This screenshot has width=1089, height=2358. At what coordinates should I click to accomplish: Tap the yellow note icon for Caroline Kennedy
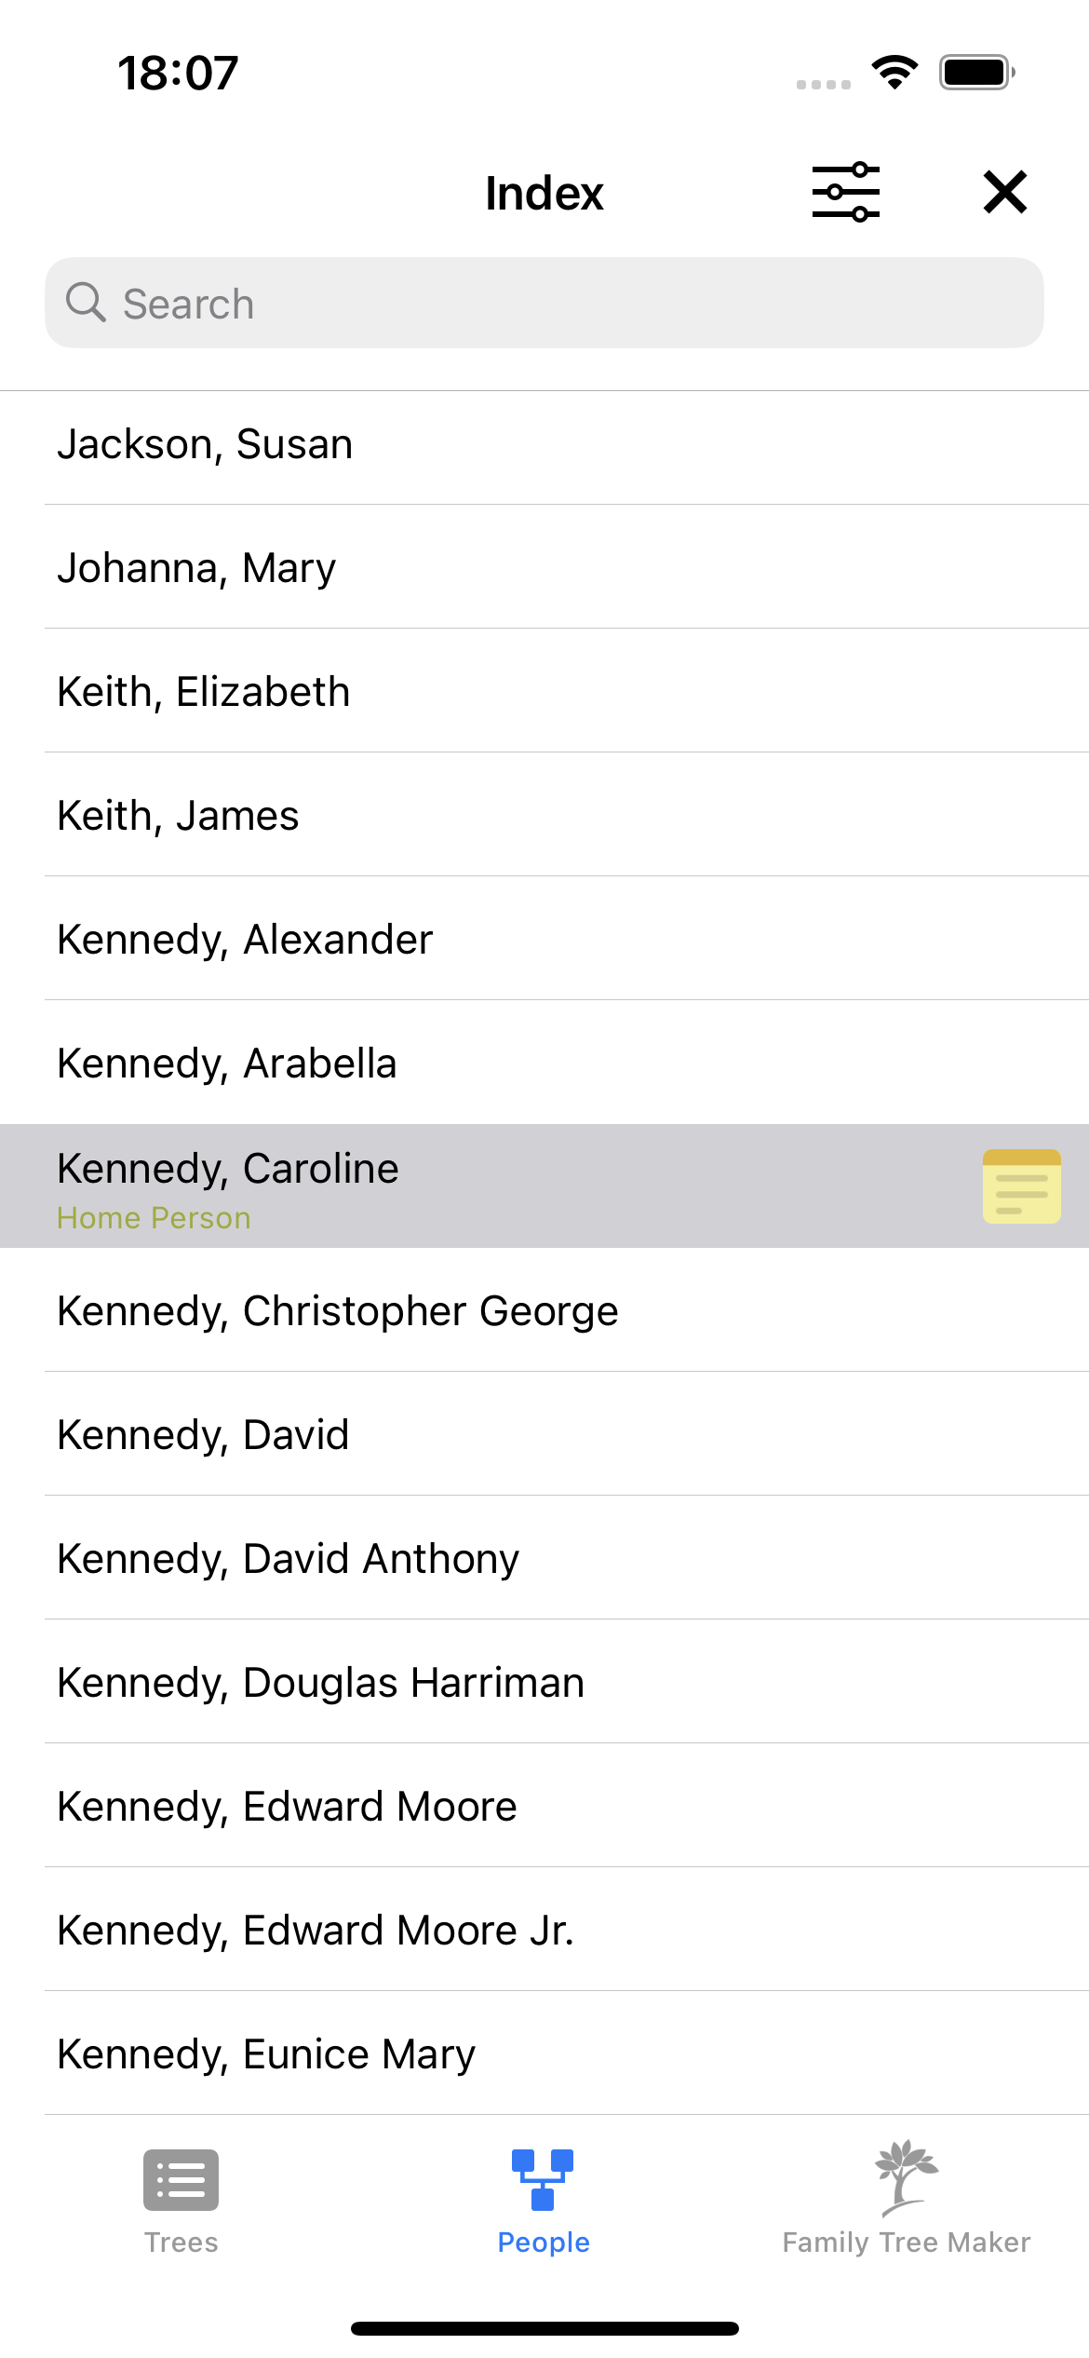1021,1186
